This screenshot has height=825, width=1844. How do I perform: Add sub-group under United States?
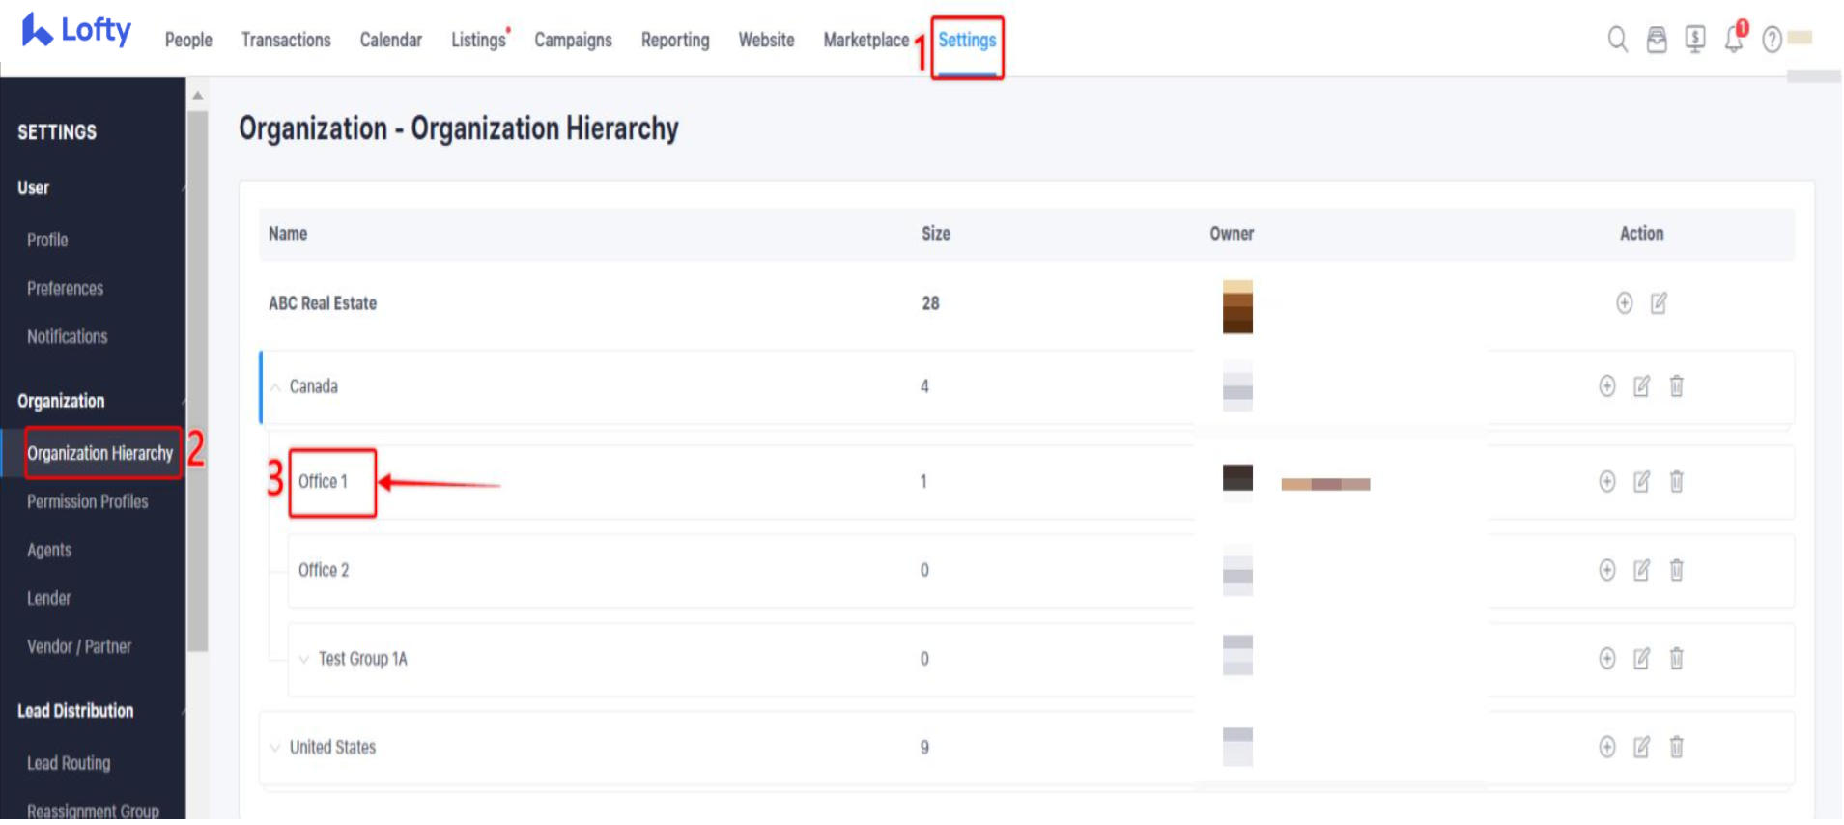coord(1607,748)
